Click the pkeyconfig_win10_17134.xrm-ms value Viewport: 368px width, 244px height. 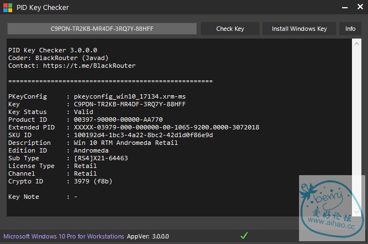[130, 96]
